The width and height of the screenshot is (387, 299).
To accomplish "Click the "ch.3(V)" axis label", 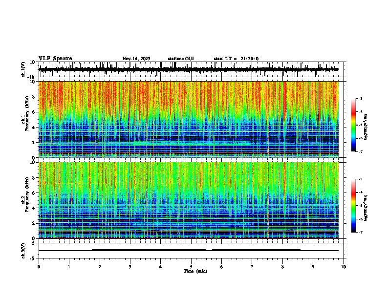I will (23, 251).
